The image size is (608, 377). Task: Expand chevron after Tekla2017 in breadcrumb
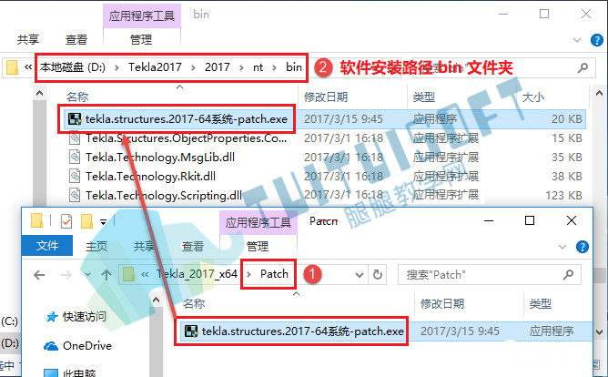tap(193, 68)
